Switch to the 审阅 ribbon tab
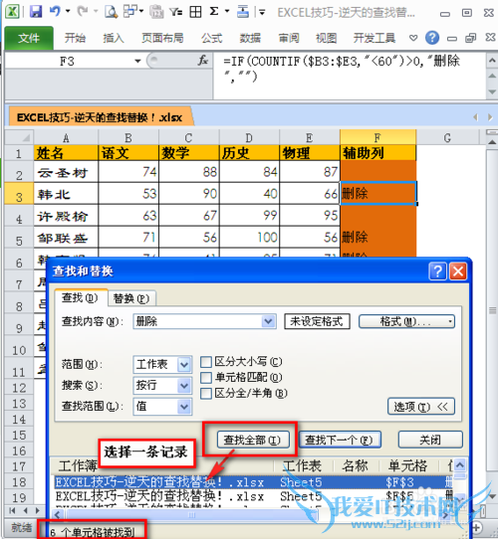 289,38
